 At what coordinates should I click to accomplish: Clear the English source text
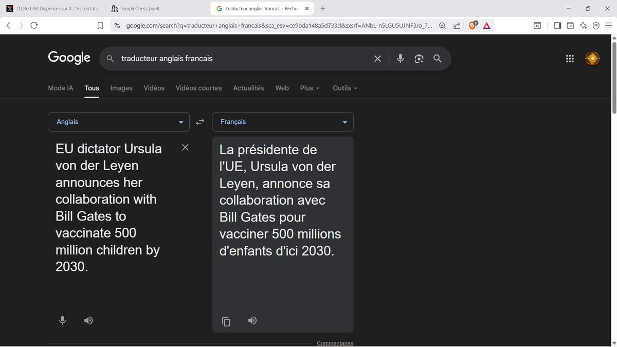[185, 148]
